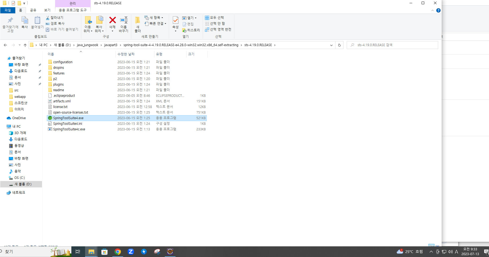Viewport: 489px width, 257px height.
Task: Open Properties (속성) from the ribbon
Action: click(175, 20)
